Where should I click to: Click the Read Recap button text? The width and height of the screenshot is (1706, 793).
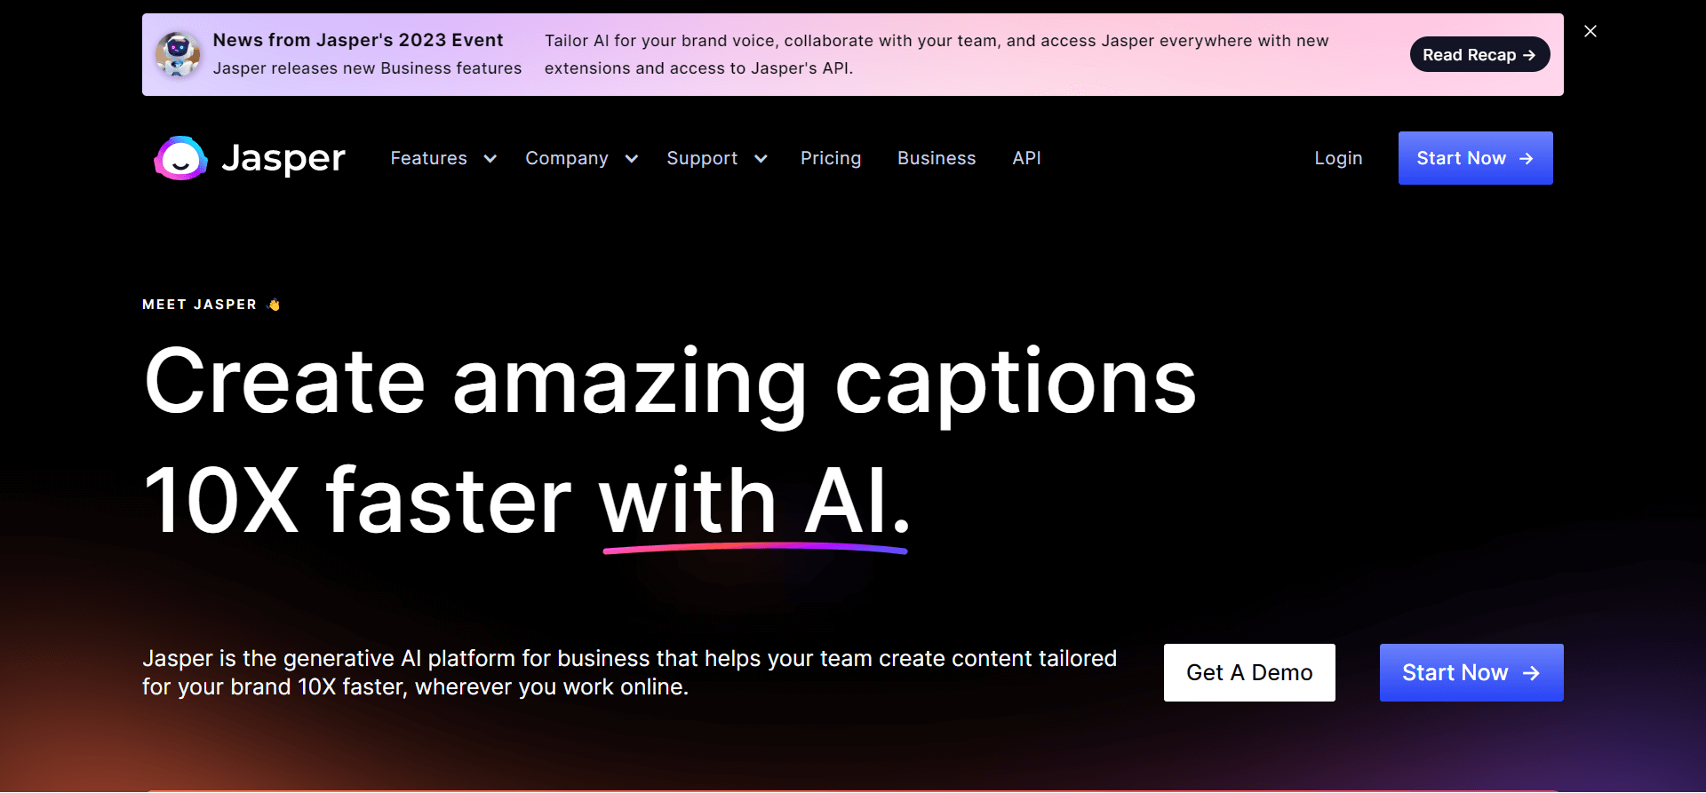pyautogui.click(x=1469, y=55)
